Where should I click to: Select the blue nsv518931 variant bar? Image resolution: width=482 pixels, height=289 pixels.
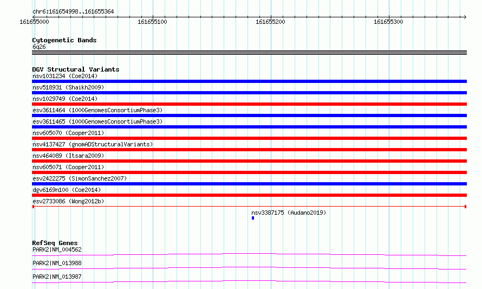(x=249, y=93)
